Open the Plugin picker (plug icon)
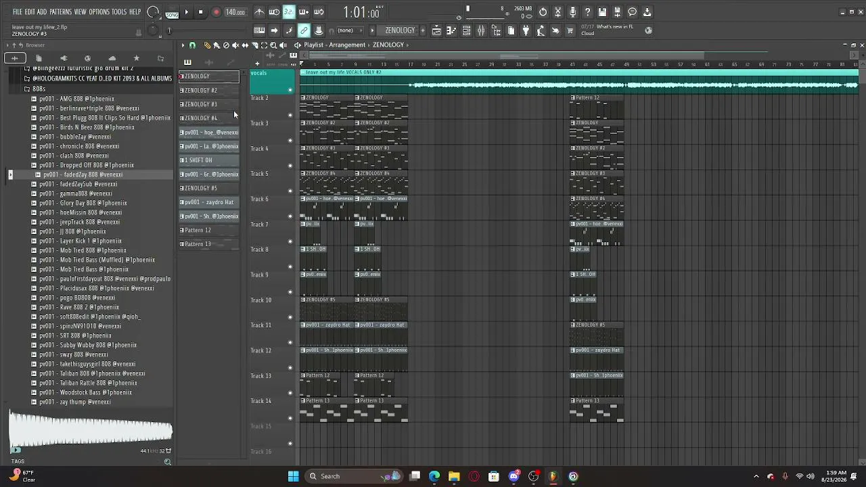This screenshot has height=487, width=866. click(526, 30)
